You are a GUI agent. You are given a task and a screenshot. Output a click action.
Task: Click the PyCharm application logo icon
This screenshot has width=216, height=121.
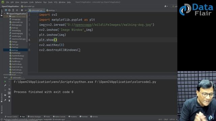coord(3,2)
